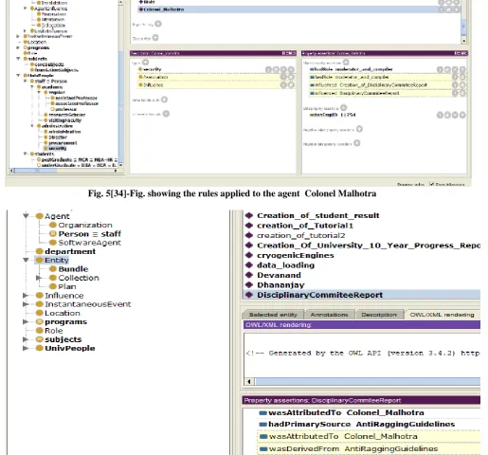The image size is (488, 455).
Task: Switch to the Selected entity tab
Action: [273, 315]
